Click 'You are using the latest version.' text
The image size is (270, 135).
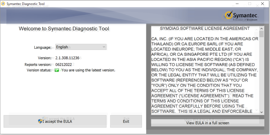88,70
